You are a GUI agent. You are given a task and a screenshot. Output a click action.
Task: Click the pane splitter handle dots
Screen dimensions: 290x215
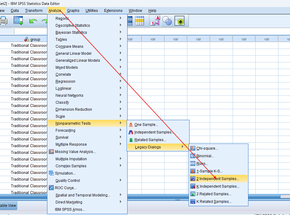point(178,200)
